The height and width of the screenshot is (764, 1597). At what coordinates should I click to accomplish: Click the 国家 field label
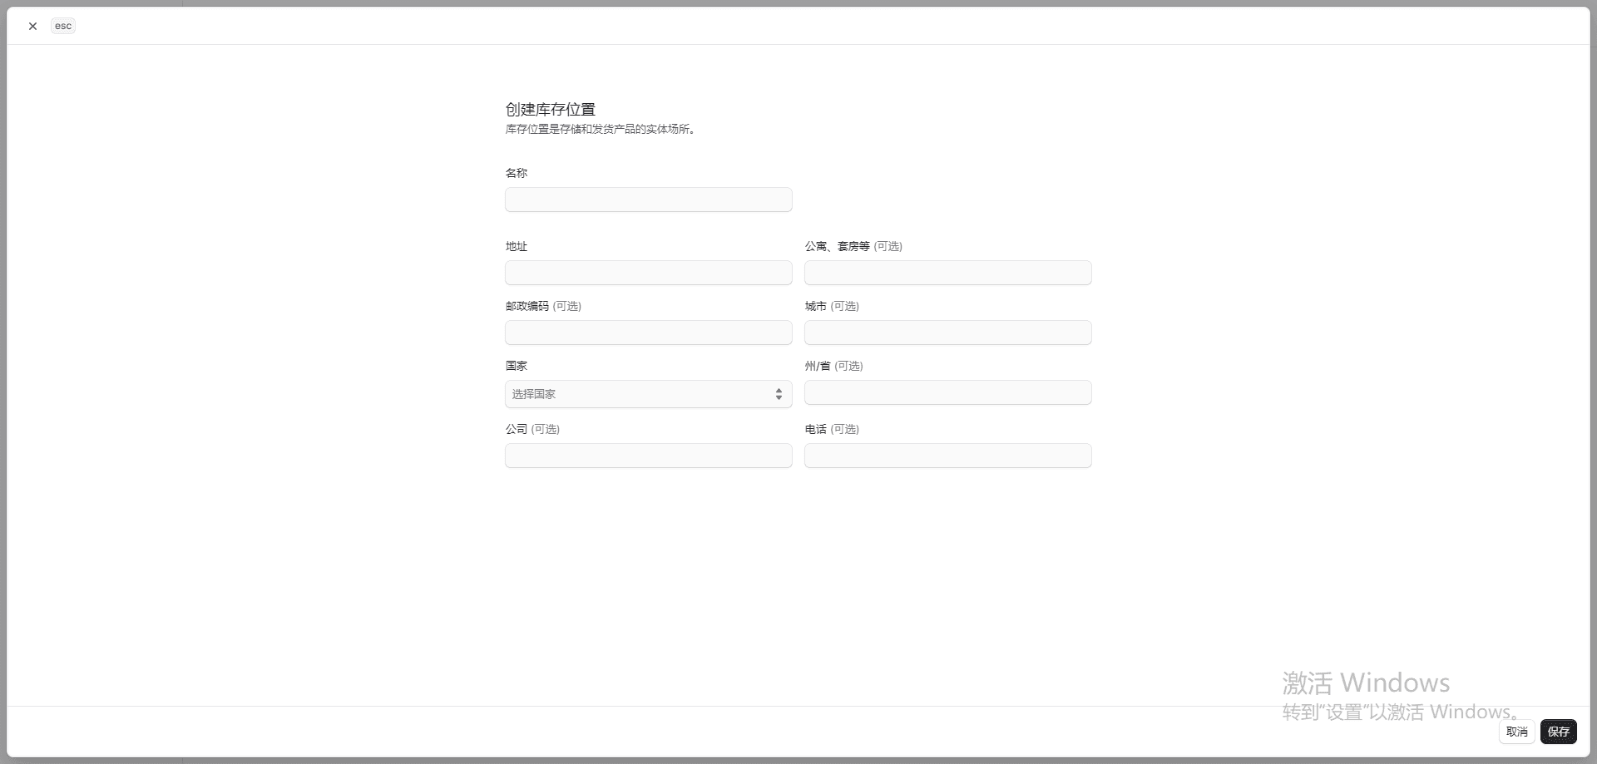pyautogui.click(x=517, y=366)
